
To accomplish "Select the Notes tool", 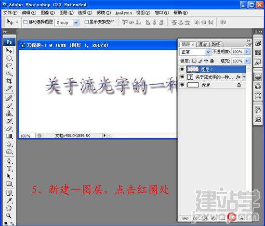I will [x=9, y=193].
